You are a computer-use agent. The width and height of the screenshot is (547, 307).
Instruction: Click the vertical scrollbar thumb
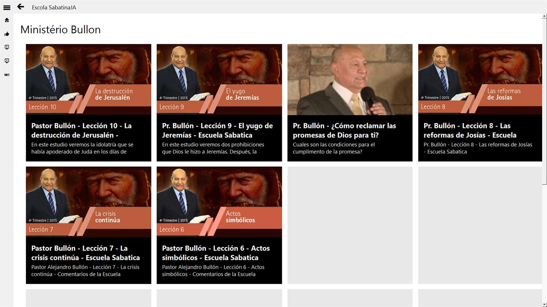(x=545, y=102)
